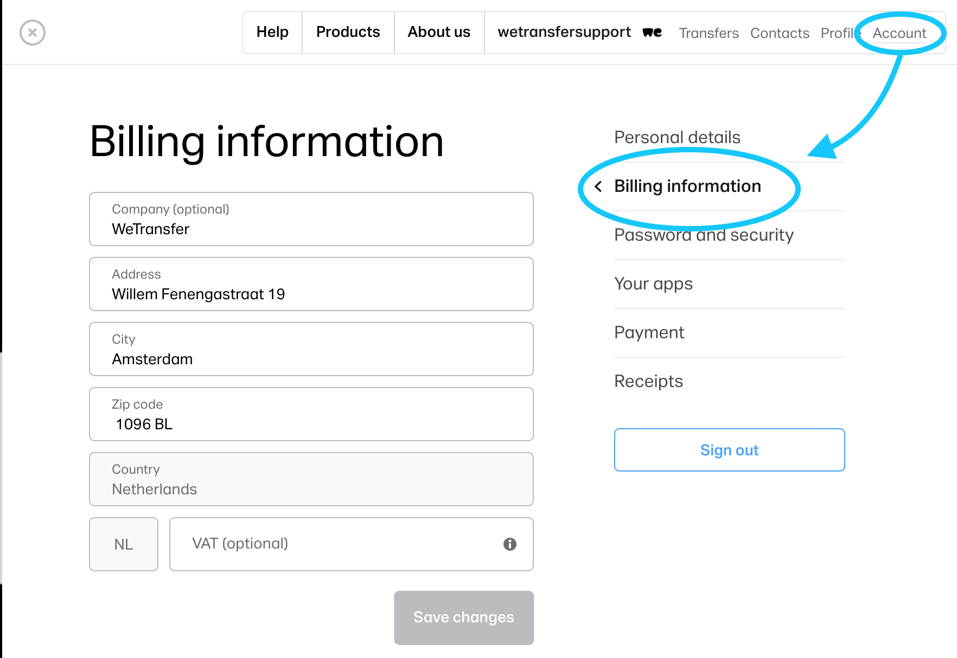Open the Products menu
Screen dimensions: 957x658
coord(348,33)
